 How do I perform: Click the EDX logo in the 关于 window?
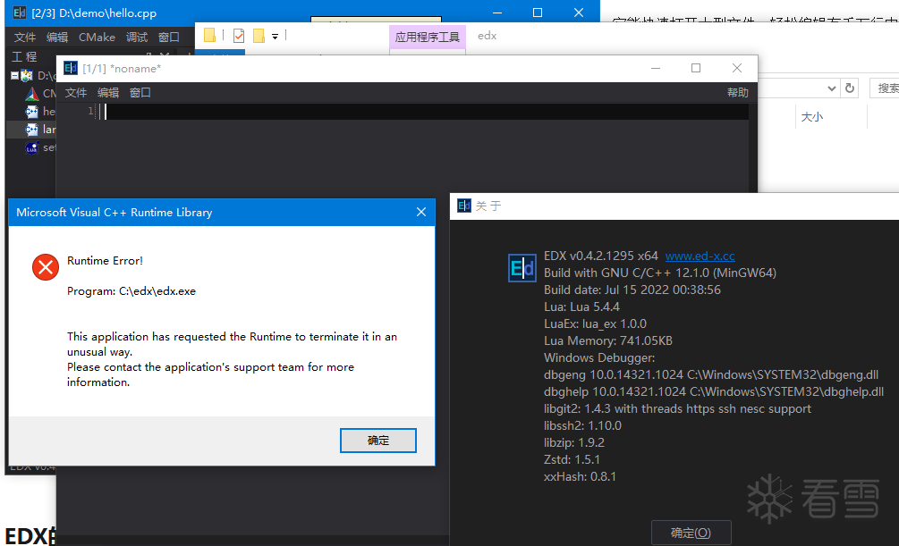pyautogui.click(x=522, y=267)
